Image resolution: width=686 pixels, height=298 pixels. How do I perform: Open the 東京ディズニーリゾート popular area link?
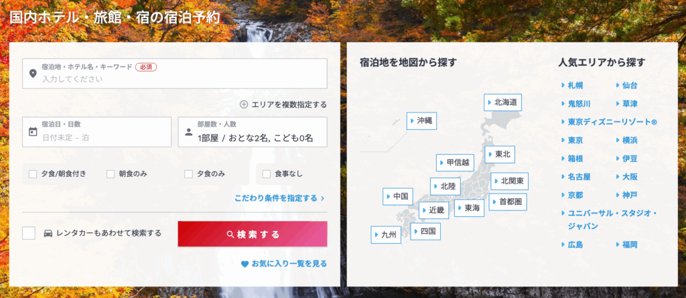point(609,122)
